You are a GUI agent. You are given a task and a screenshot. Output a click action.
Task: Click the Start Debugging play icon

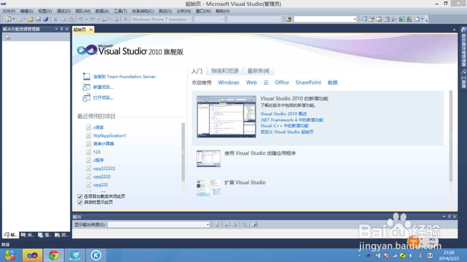pyautogui.click(x=126, y=19)
